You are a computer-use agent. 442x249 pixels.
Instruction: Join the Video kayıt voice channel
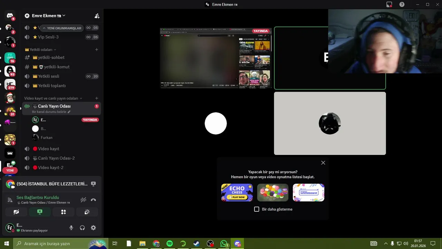pyautogui.click(x=61, y=149)
